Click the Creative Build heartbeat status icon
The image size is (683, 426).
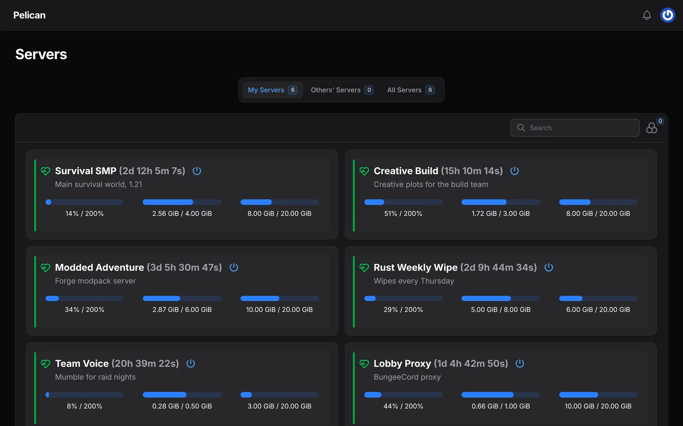(x=364, y=171)
